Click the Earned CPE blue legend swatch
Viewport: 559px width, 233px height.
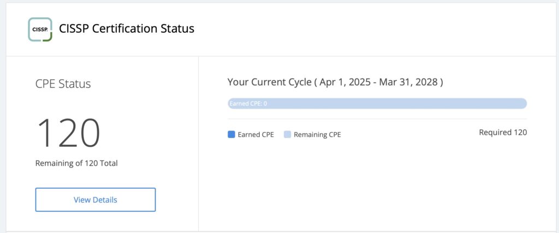[231, 134]
